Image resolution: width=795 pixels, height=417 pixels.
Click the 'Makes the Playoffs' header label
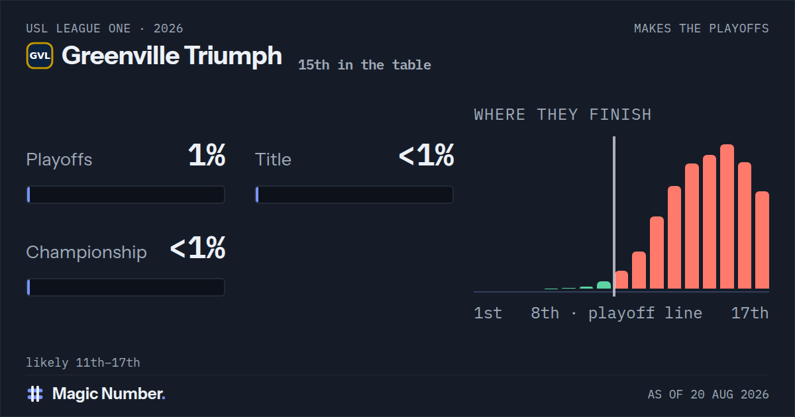[701, 28]
